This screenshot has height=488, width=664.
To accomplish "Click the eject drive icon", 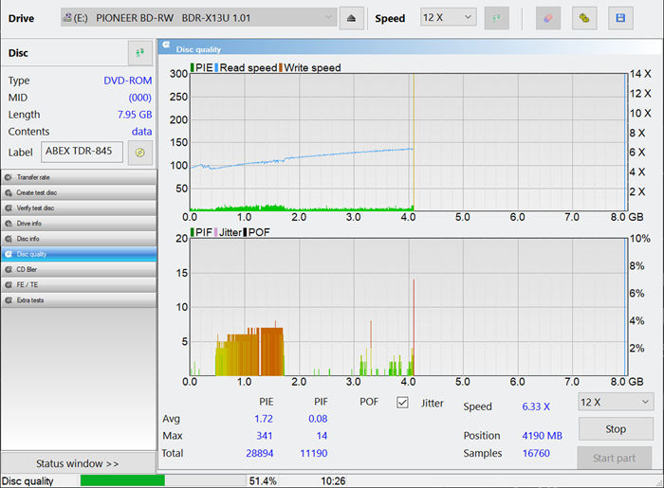I will (351, 18).
